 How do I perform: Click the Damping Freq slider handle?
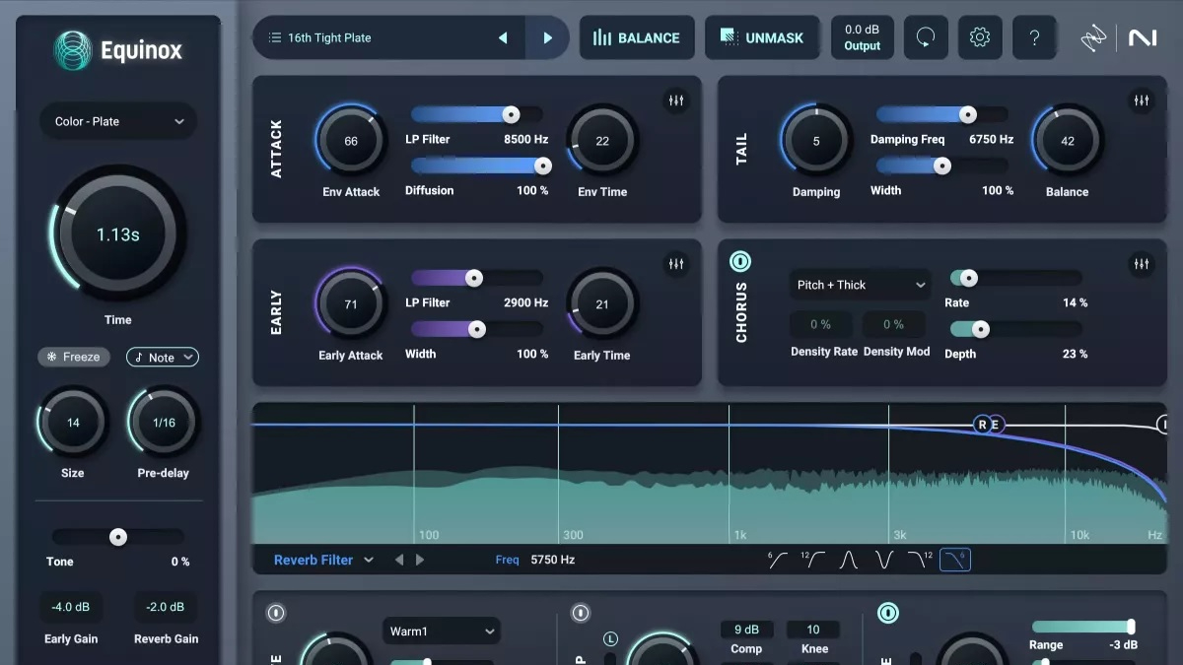tap(968, 114)
